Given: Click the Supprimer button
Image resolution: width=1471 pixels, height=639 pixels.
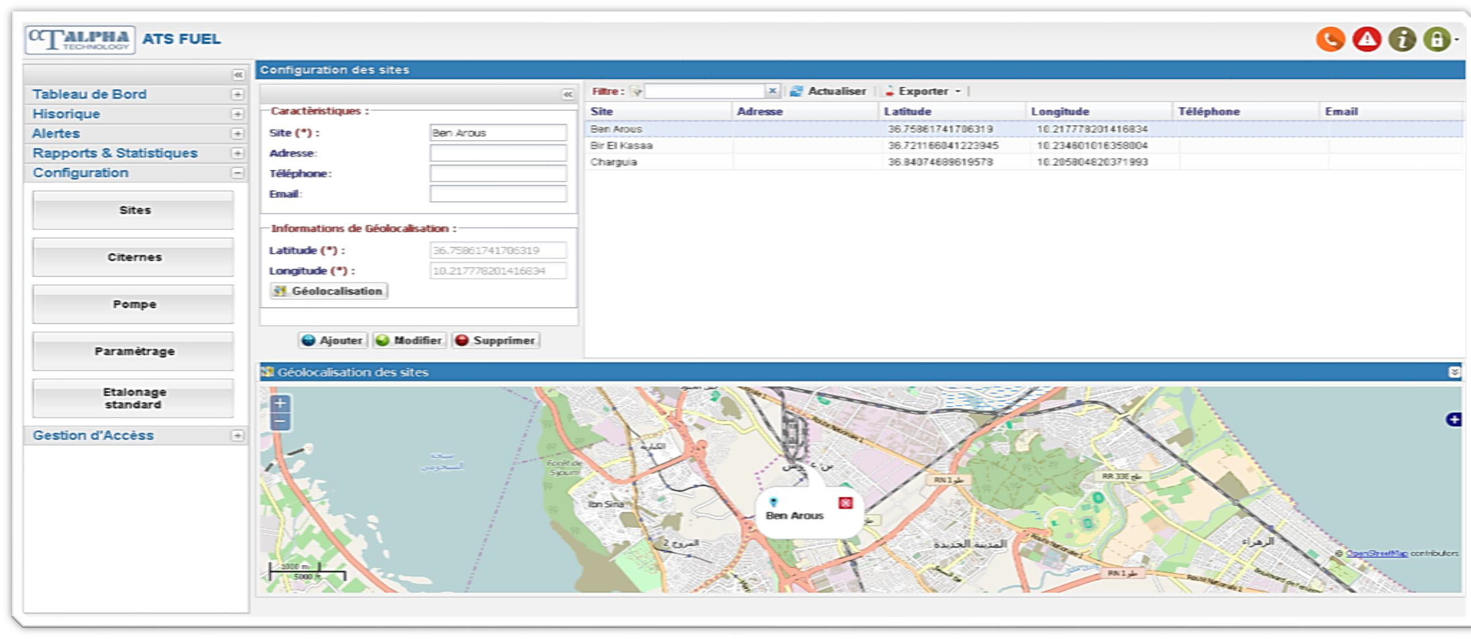Looking at the screenshot, I should click(x=496, y=340).
